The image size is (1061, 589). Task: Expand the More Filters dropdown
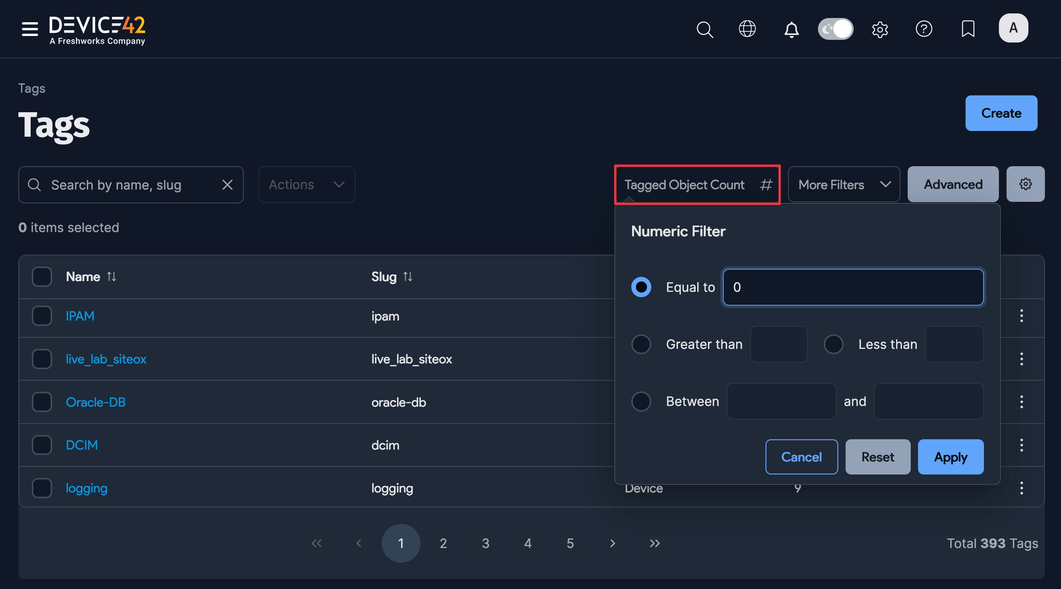[844, 184]
